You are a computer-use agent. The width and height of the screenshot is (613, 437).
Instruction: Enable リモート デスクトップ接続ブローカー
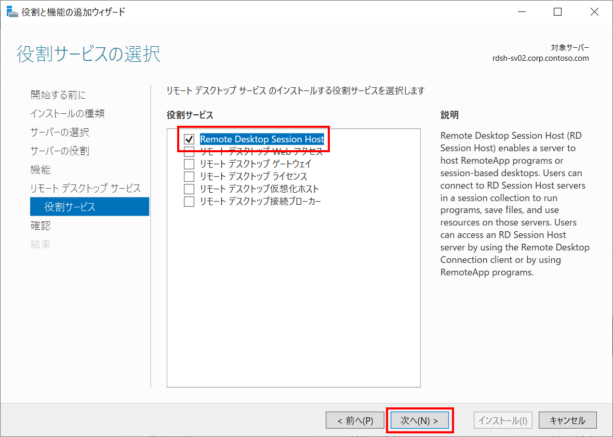coord(189,201)
